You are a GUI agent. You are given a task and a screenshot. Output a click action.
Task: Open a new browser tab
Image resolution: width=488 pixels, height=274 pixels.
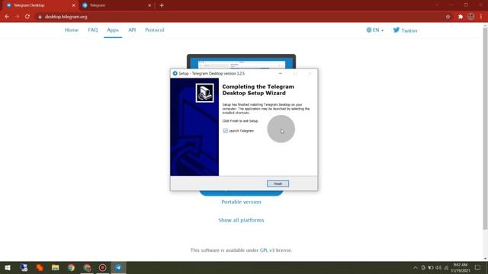tap(162, 5)
